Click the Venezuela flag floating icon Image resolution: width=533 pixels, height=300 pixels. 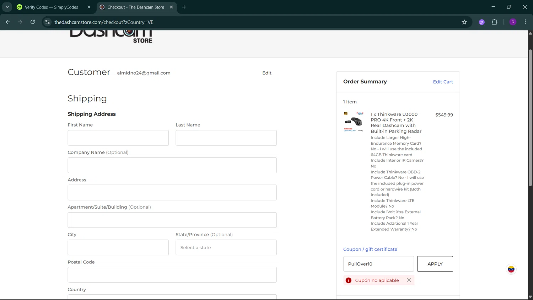pos(511,269)
